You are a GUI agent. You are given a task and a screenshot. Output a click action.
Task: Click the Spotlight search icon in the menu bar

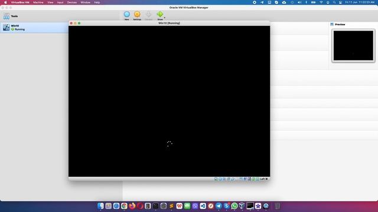click(x=334, y=2)
